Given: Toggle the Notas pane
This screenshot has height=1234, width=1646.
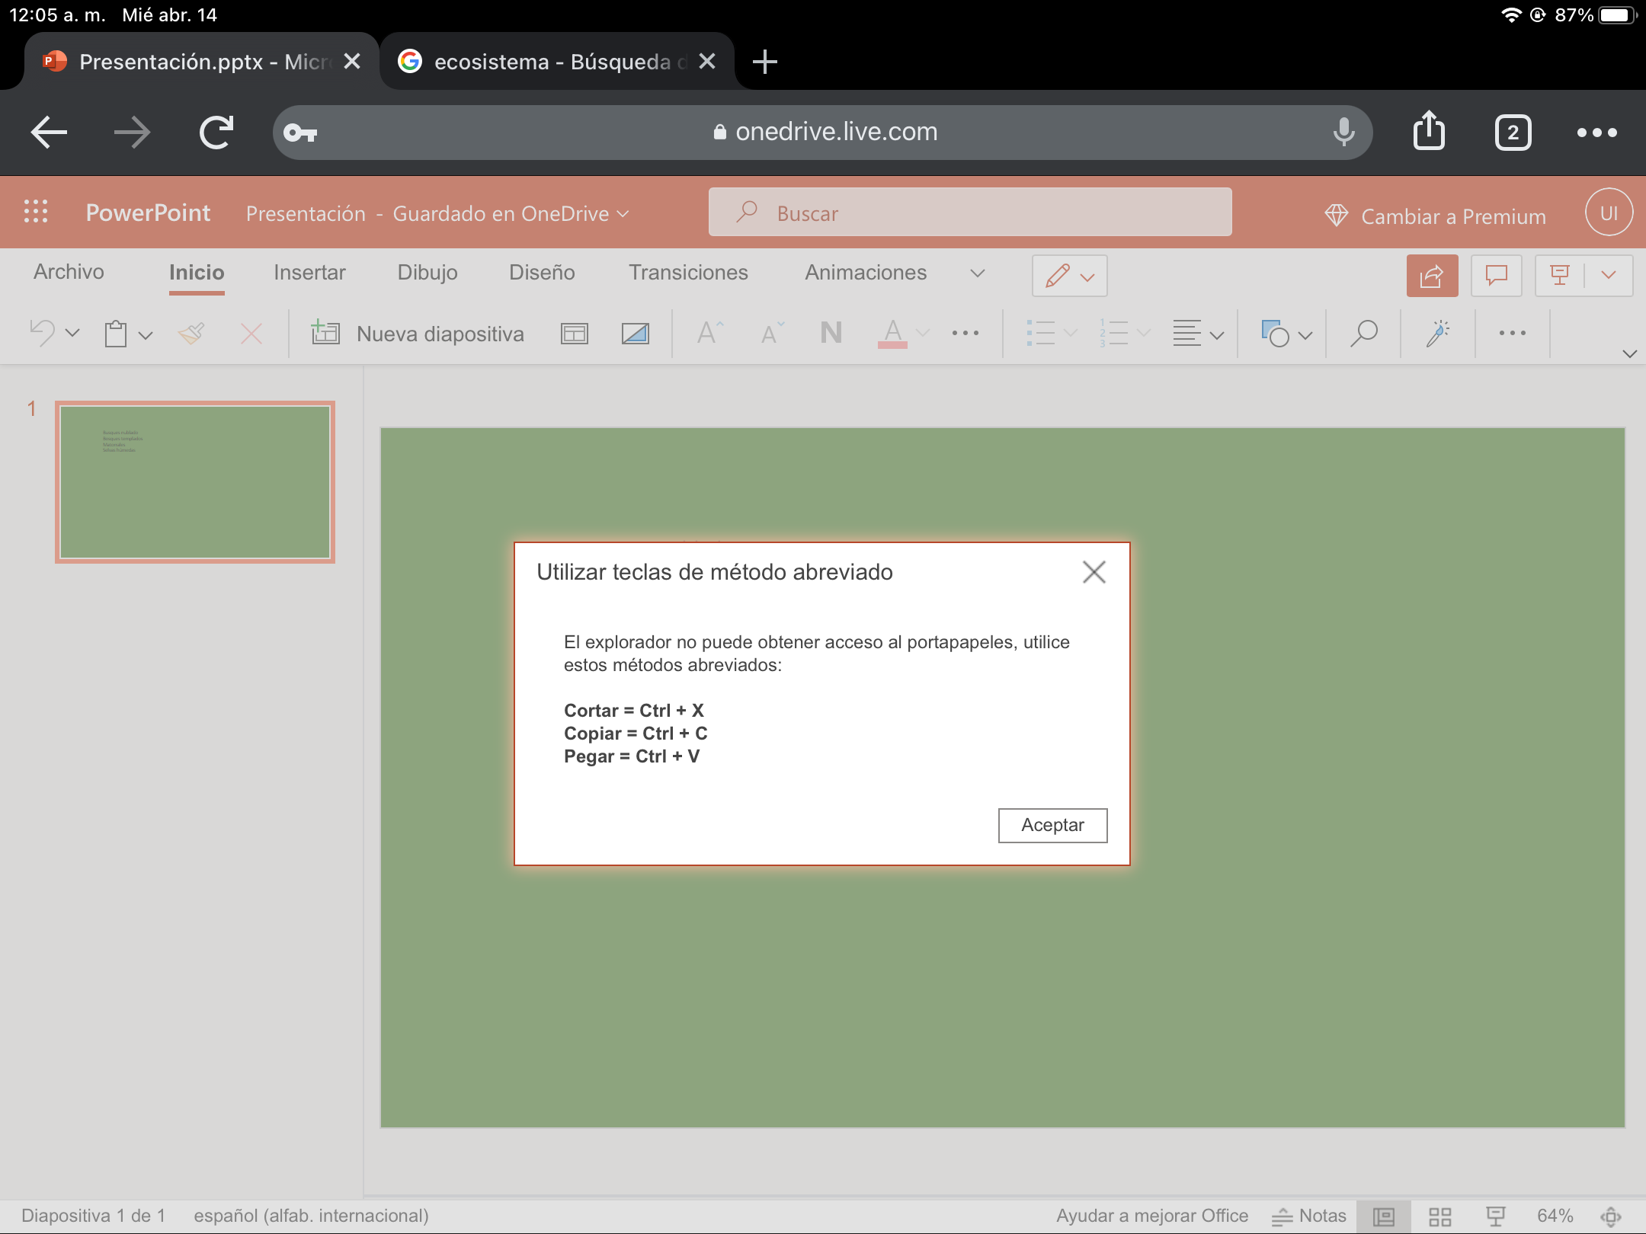Looking at the screenshot, I should 1310,1216.
